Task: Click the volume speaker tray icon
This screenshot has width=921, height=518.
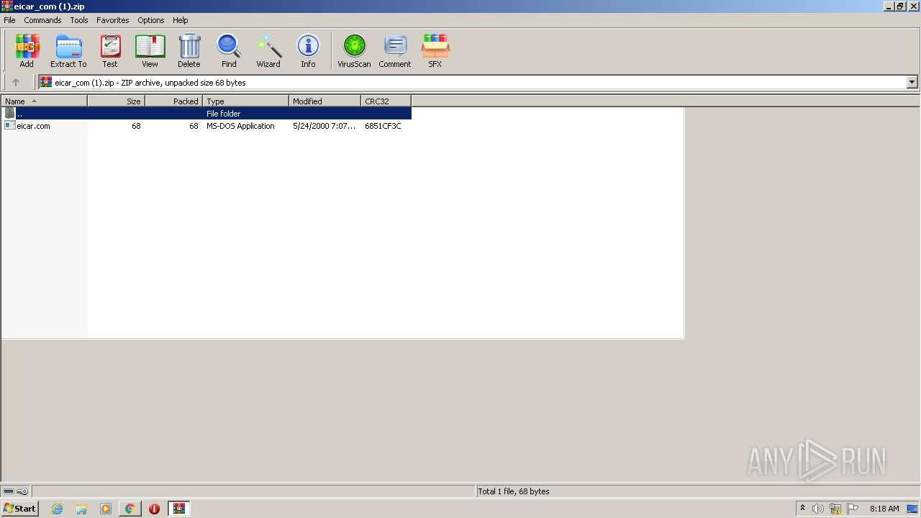Action: (818, 509)
